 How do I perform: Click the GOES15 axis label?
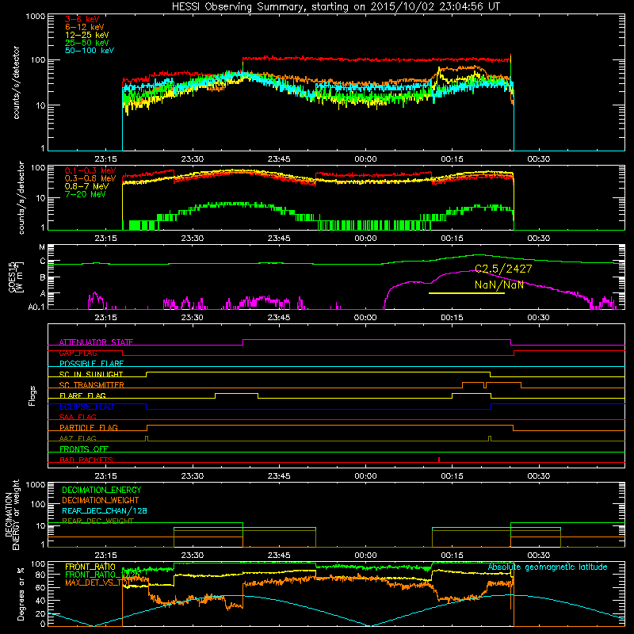tap(13, 277)
